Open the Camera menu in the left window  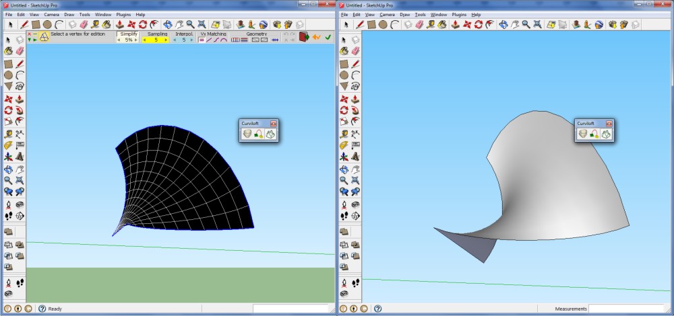[51, 14]
